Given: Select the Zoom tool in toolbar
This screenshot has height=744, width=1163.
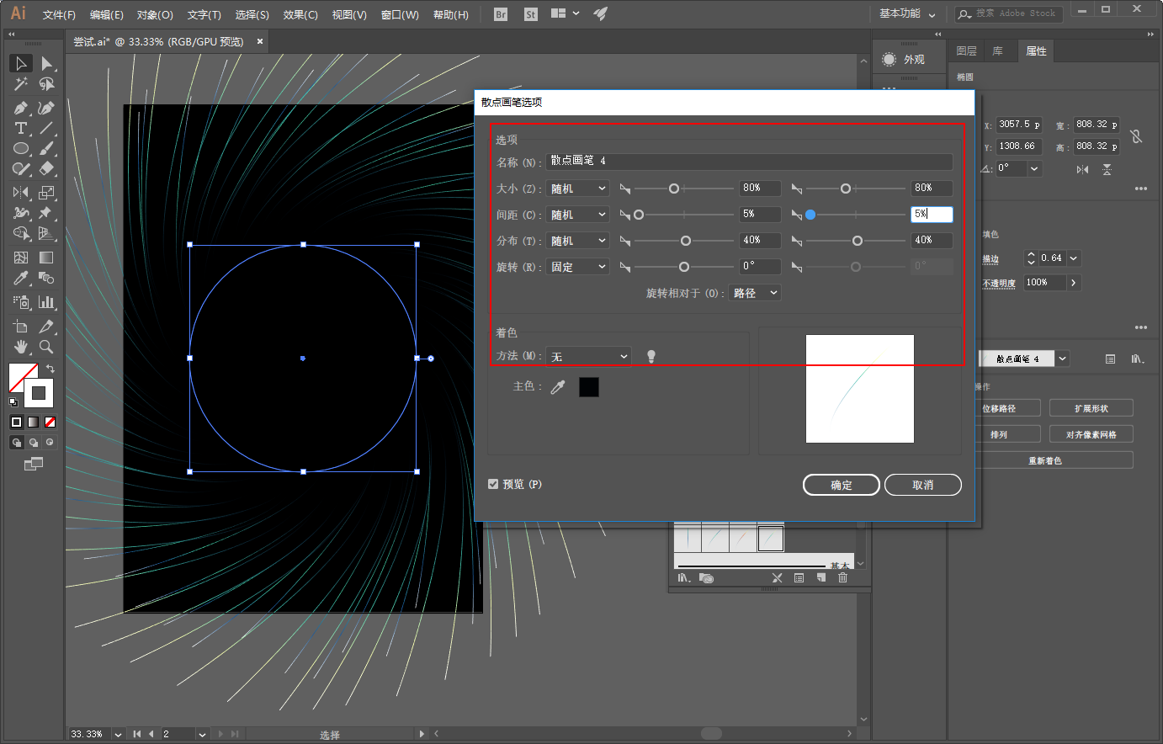Looking at the screenshot, I should coord(46,347).
